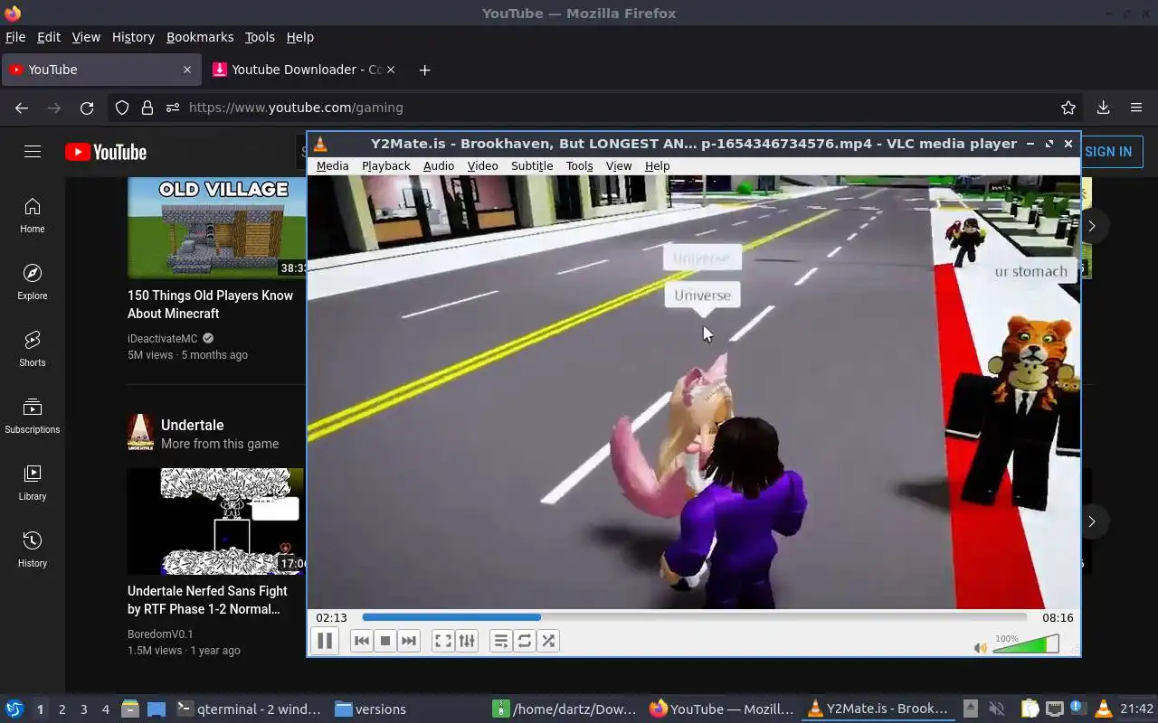Switch to the YouTube browser tab

(100, 70)
